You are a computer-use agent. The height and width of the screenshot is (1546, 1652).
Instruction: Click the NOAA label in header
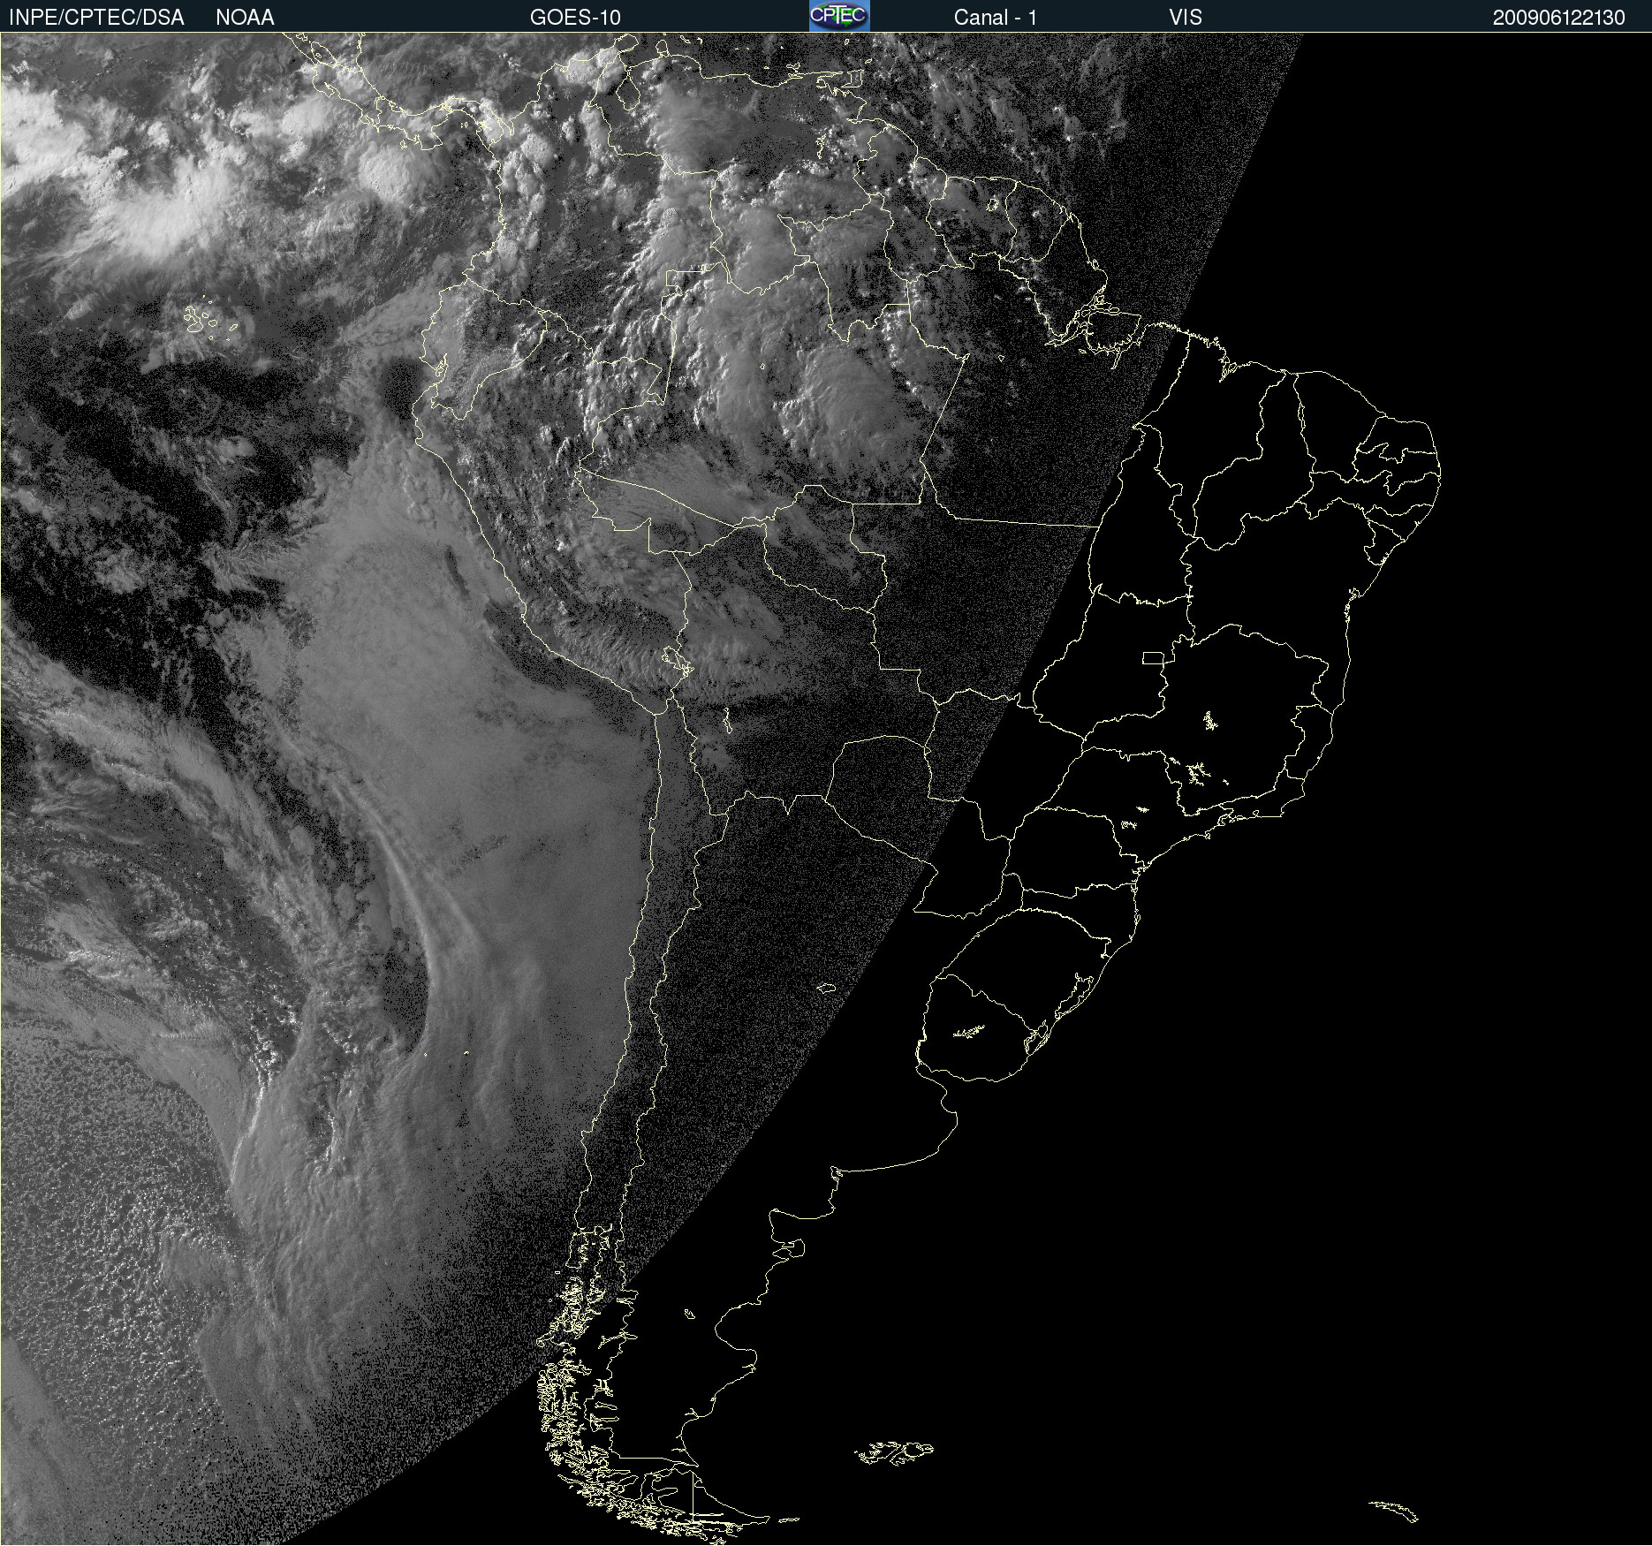(245, 18)
